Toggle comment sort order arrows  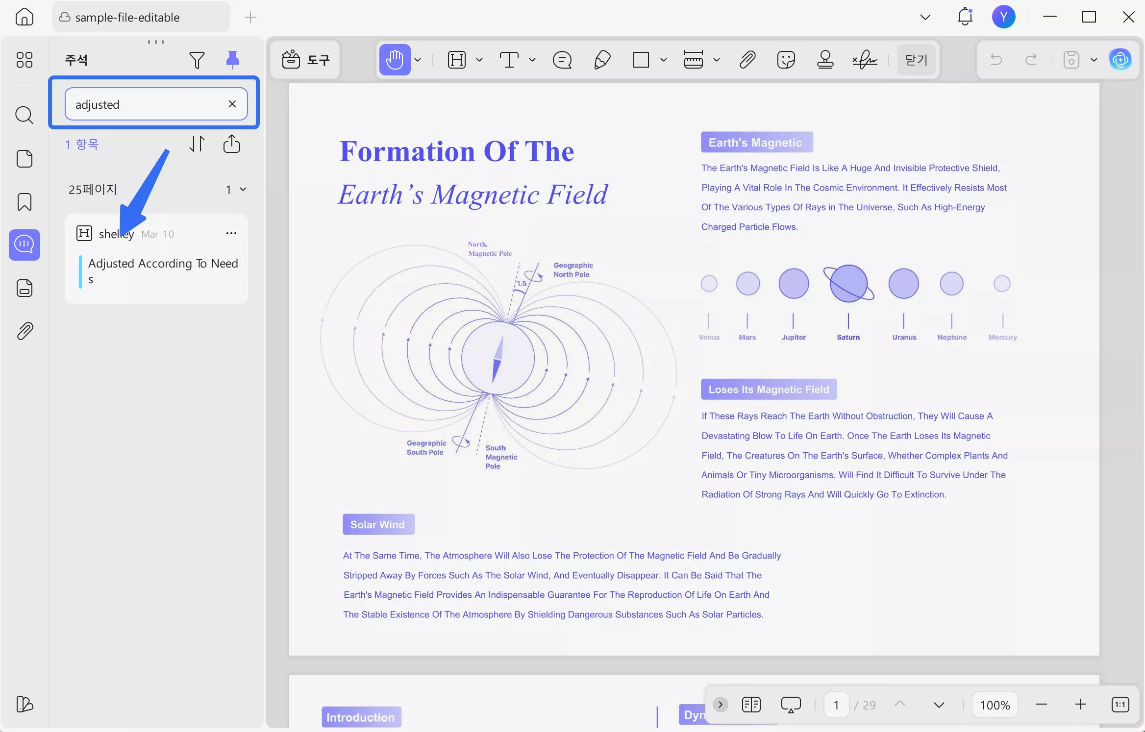click(197, 144)
